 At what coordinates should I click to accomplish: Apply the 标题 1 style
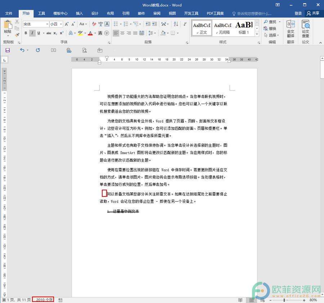(244, 27)
